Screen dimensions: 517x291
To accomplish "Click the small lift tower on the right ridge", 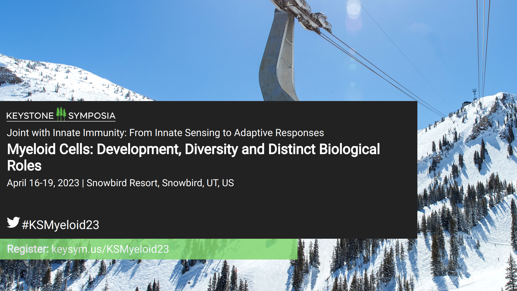I will 474,94.
